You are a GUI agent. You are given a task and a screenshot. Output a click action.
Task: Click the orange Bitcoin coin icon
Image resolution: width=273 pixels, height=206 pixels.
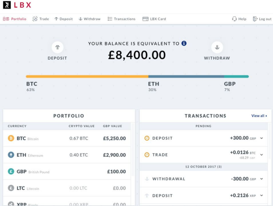point(11,138)
